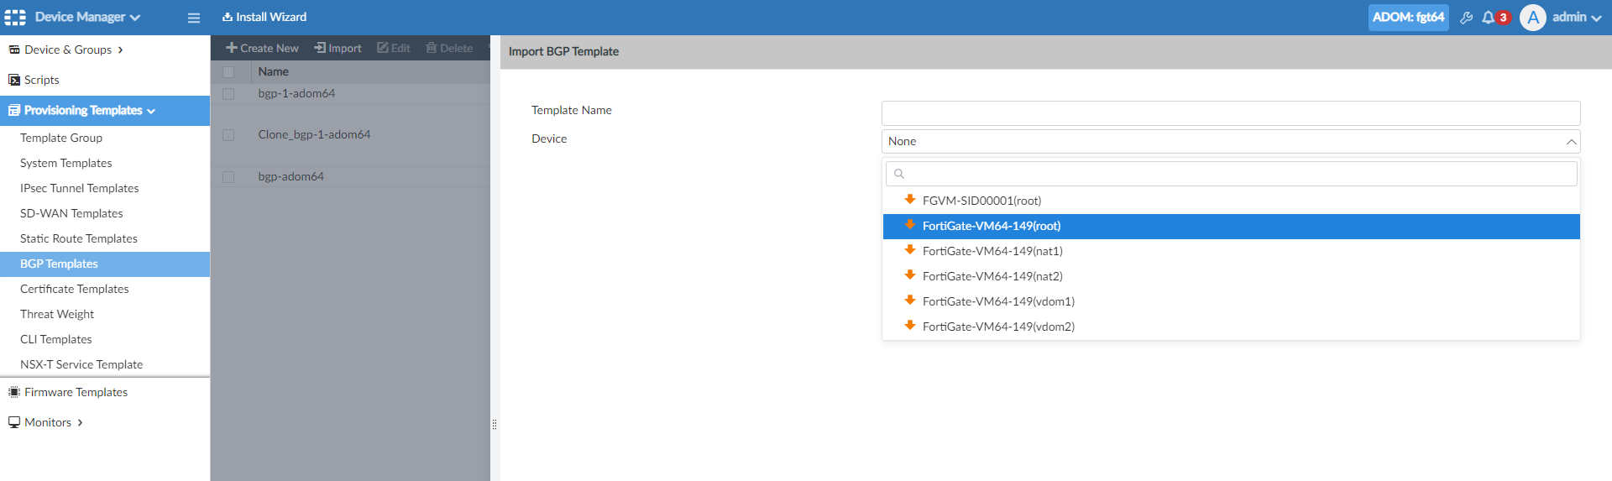Open Firmware Templates
The height and width of the screenshot is (481, 1612).
pyautogui.click(x=68, y=392)
